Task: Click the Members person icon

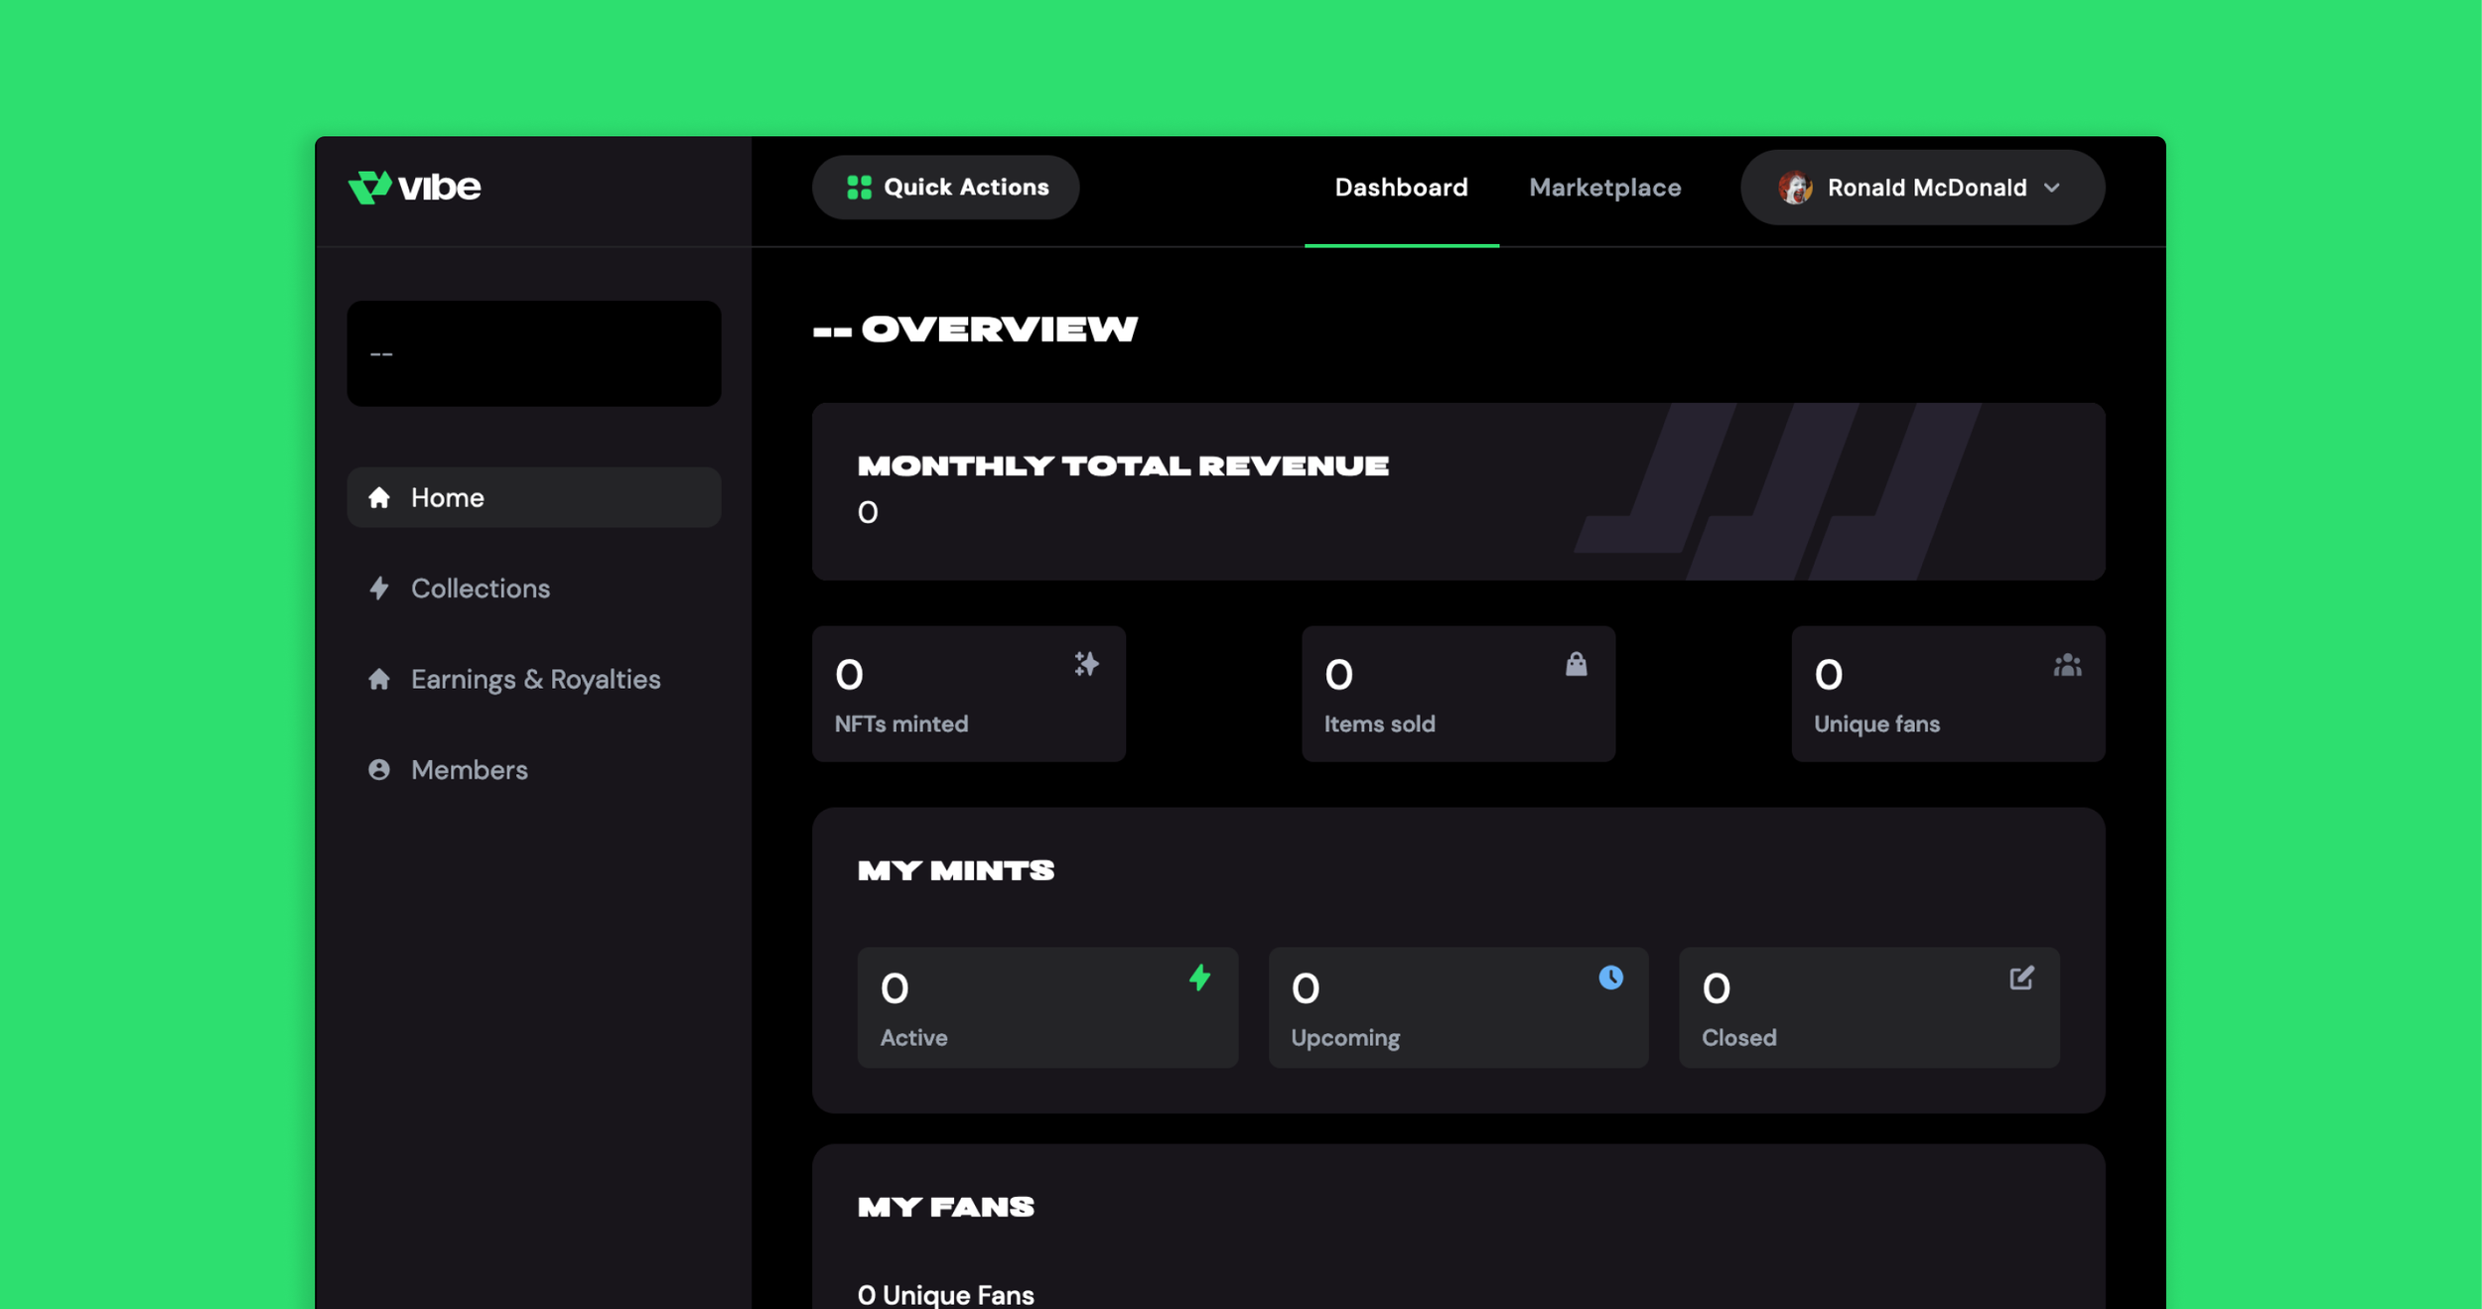Action: pos(379,770)
